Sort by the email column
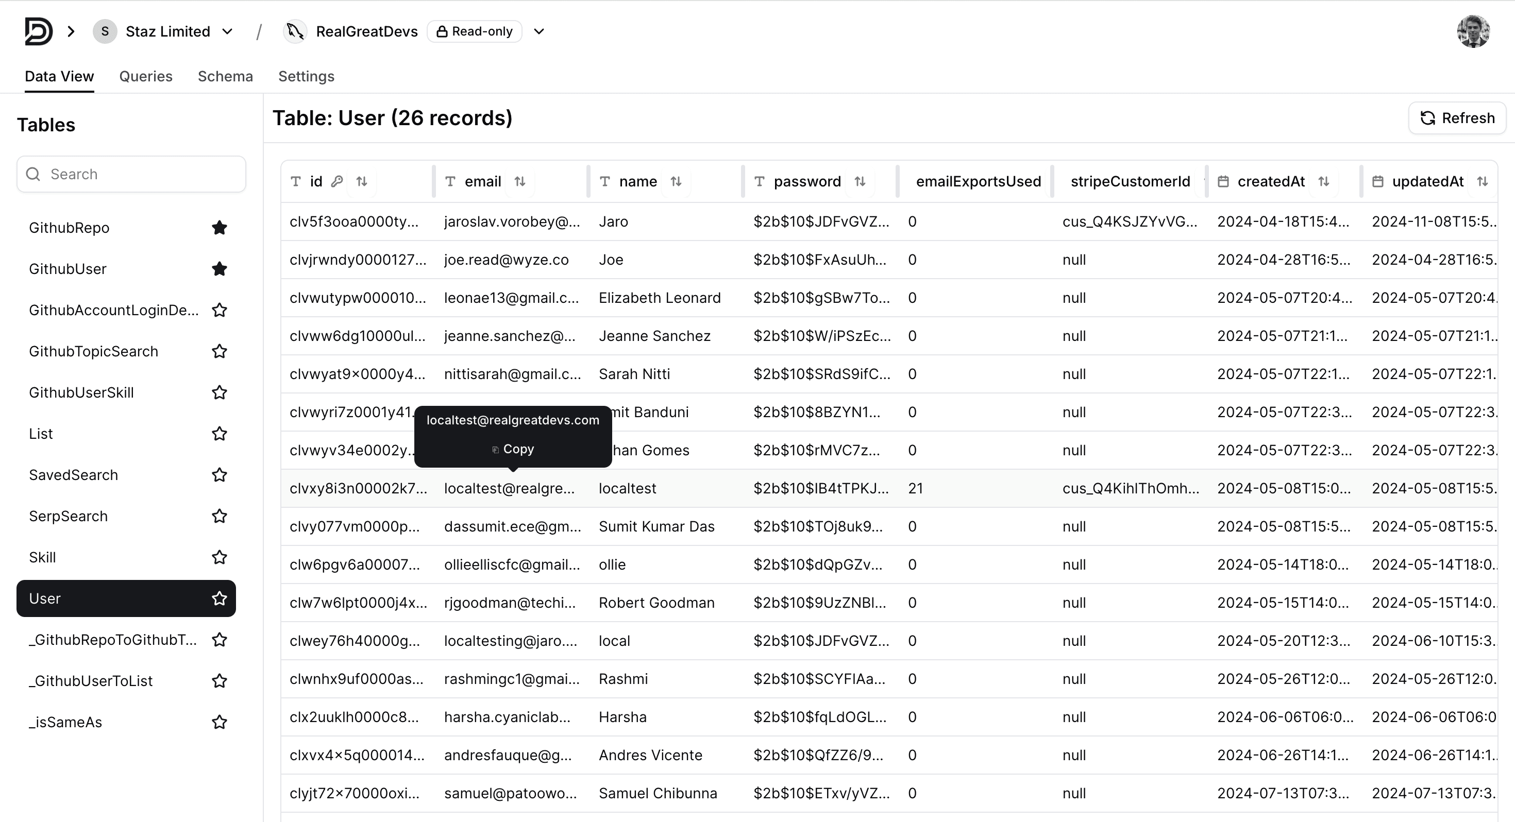 [x=520, y=182]
